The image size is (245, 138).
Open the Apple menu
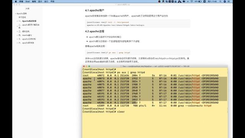coord(16,2)
